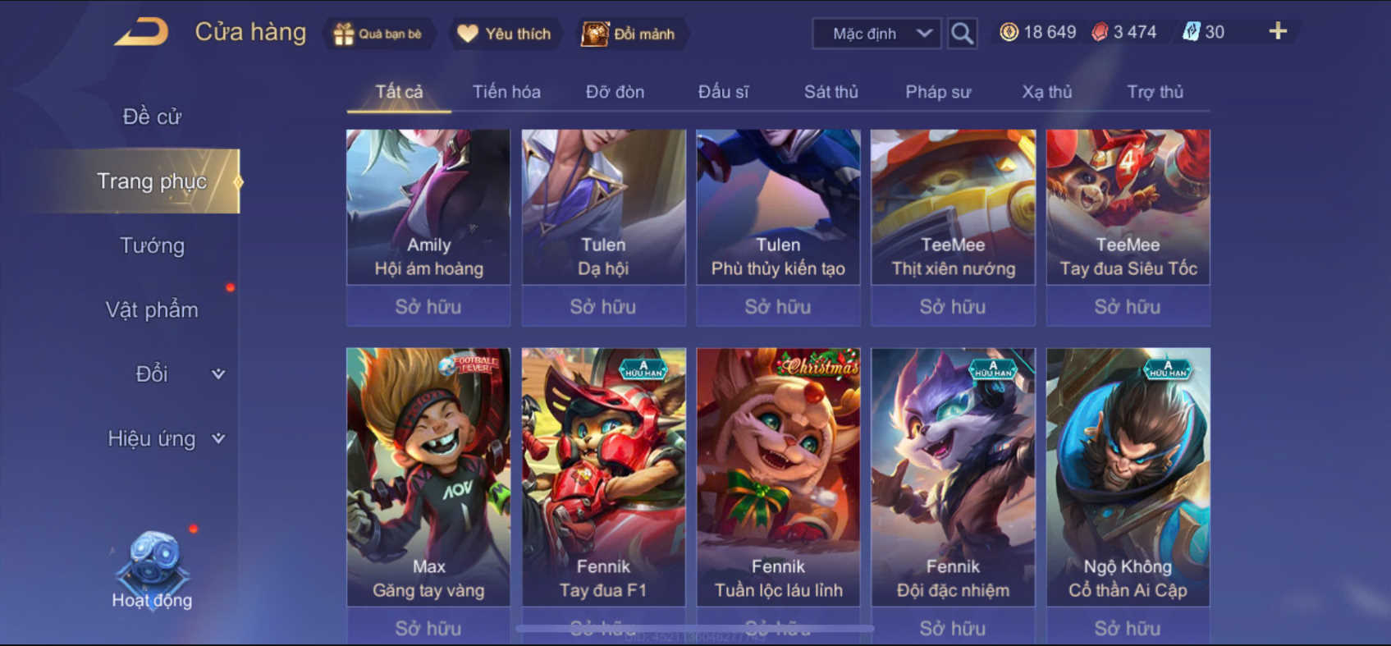Open Ngộ Không Cổ thần Ai Cập skin

(1128, 477)
